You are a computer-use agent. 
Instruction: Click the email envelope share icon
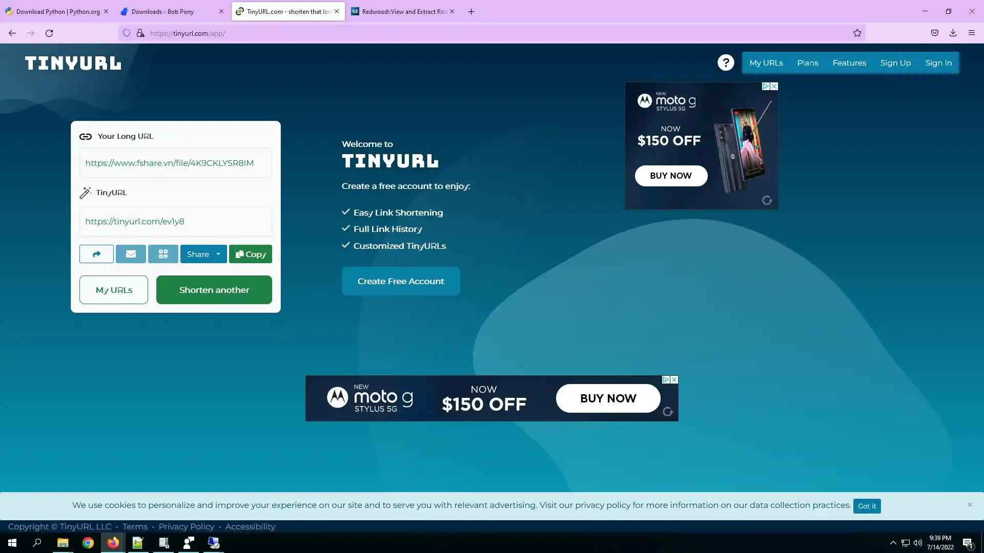click(131, 254)
